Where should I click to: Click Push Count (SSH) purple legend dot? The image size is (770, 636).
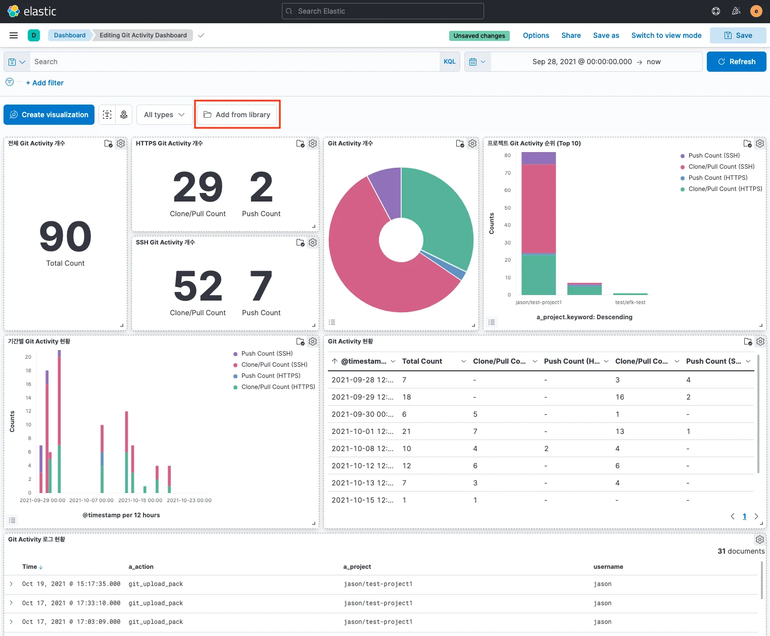(683, 156)
